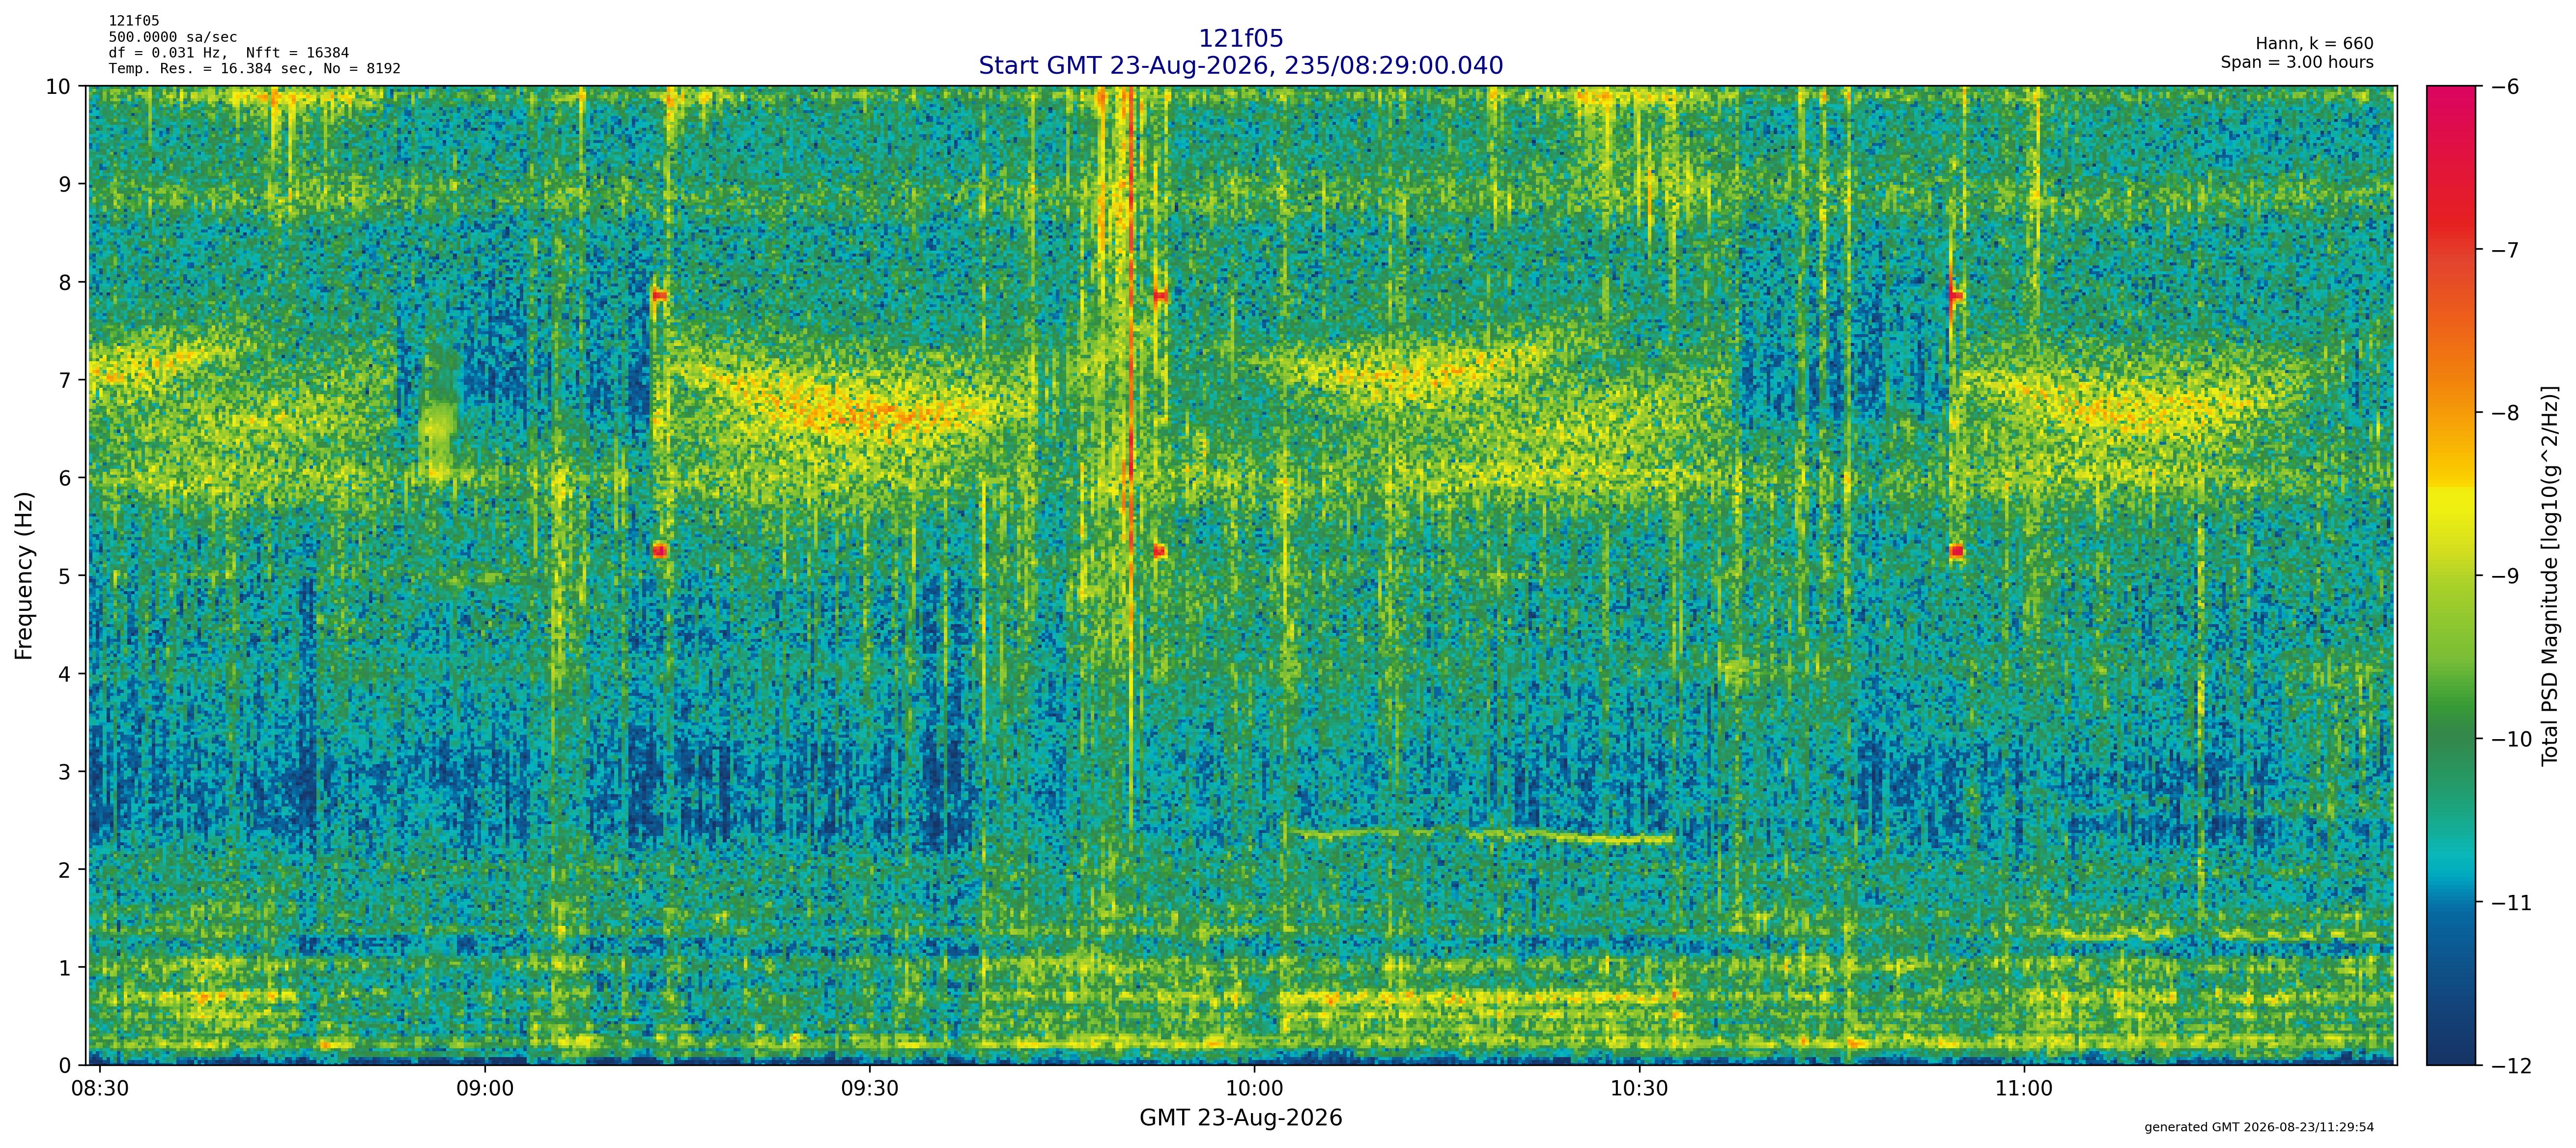2576x1148 pixels.
Task: Click frequency axis tick label "0"
Action: [x=65, y=1066]
